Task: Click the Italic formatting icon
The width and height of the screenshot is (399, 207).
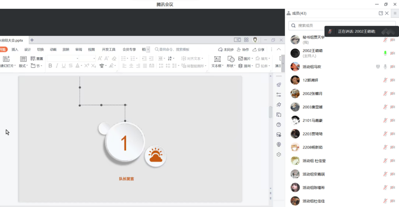Action: [x=57, y=66]
